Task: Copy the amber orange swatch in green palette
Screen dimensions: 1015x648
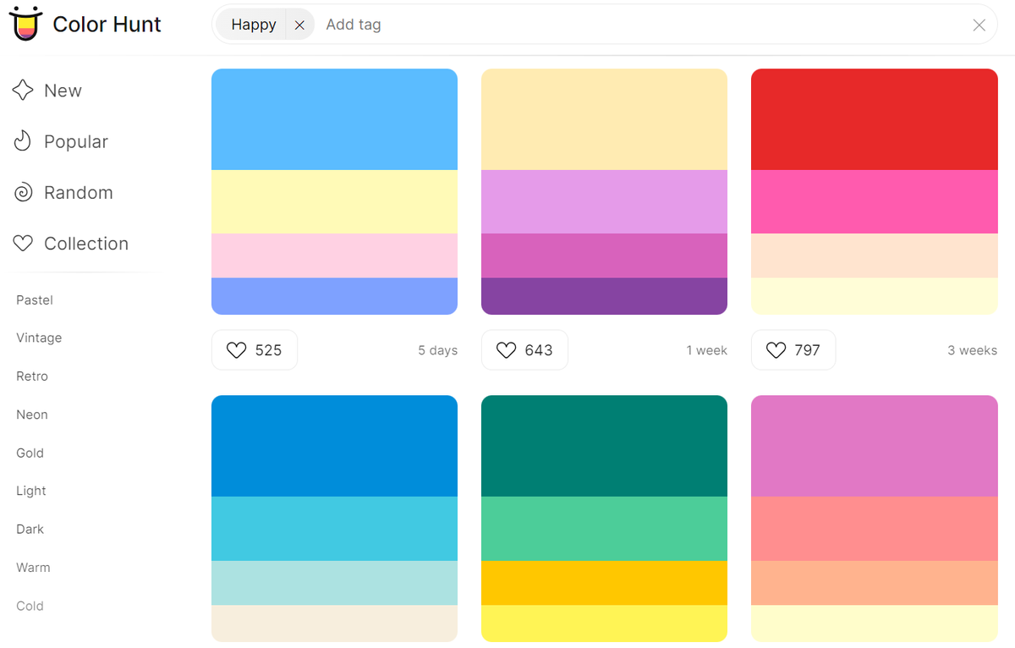Action: tap(604, 583)
